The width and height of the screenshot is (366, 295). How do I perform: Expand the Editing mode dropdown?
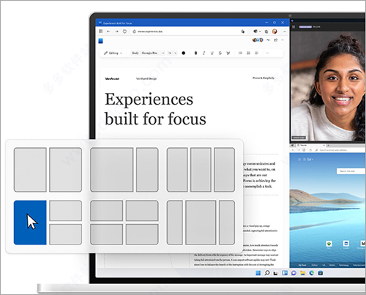[x=113, y=53]
